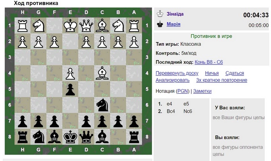
Task: Click the empty E7 square
Action: point(70,121)
